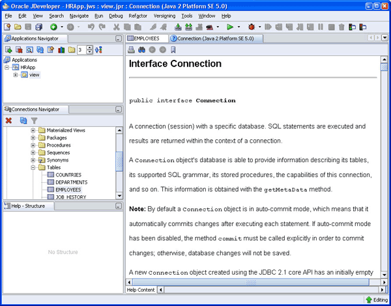Open the Tools menu

[187, 16]
